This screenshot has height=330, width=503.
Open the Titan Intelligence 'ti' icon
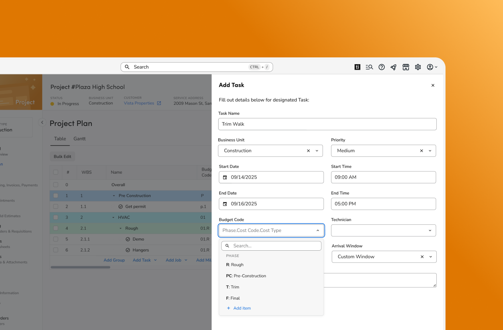pyautogui.click(x=357, y=67)
